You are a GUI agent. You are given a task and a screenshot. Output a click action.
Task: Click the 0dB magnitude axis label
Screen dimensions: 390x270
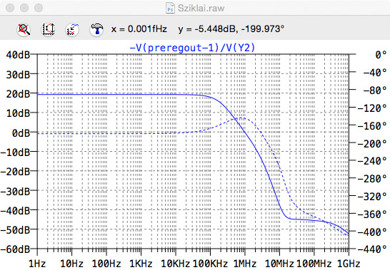(21, 133)
